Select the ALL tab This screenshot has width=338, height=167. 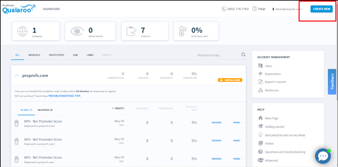[x=17, y=55]
